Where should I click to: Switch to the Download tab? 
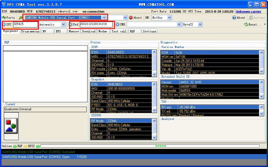pos(89,31)
